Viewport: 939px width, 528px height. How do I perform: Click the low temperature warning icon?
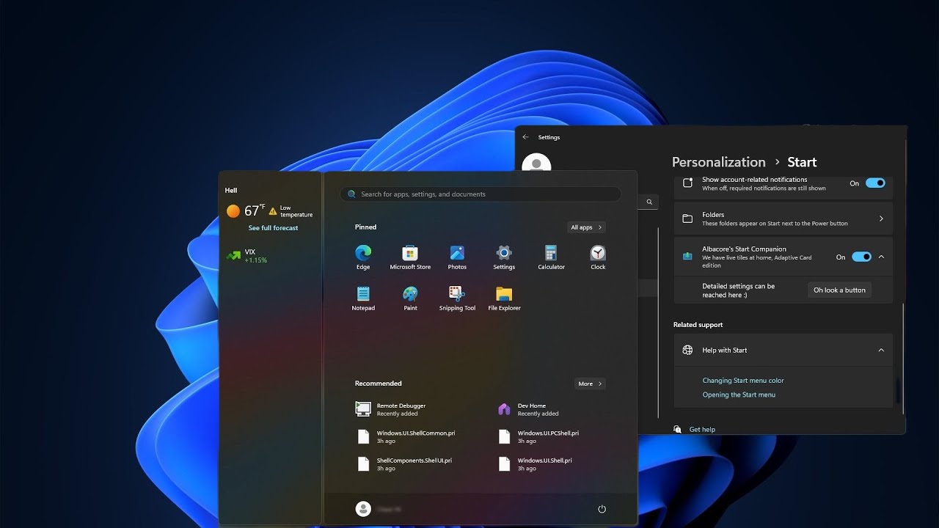[273, 211]
